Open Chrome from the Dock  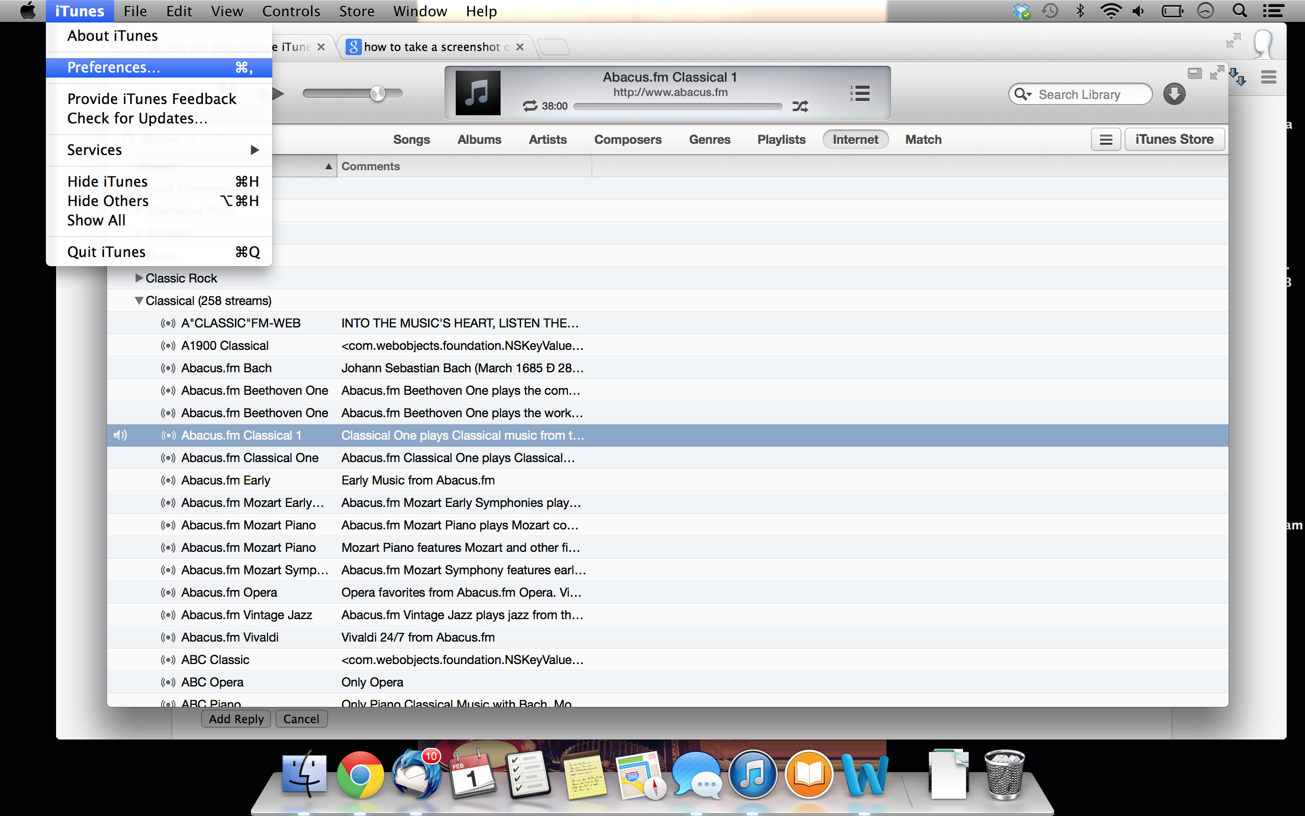(360, 775)
